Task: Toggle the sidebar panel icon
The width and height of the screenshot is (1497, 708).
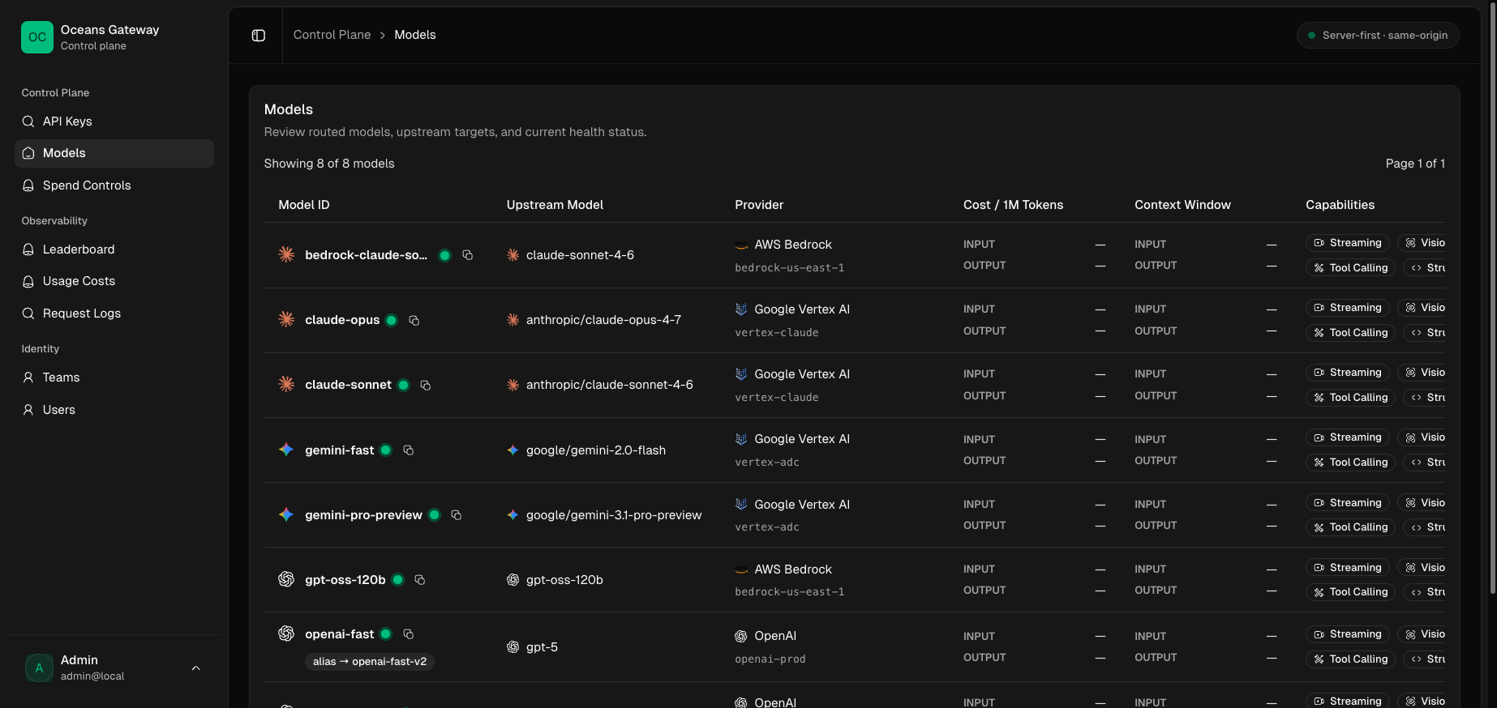Action: coord(259,36)
